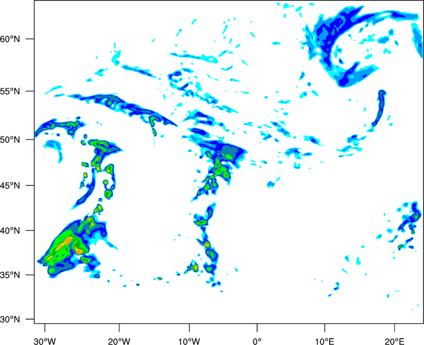Click the 30°W longitude label
Viewport: 424px width, 345px height.
pyautogui.click(x=45, y=341)
